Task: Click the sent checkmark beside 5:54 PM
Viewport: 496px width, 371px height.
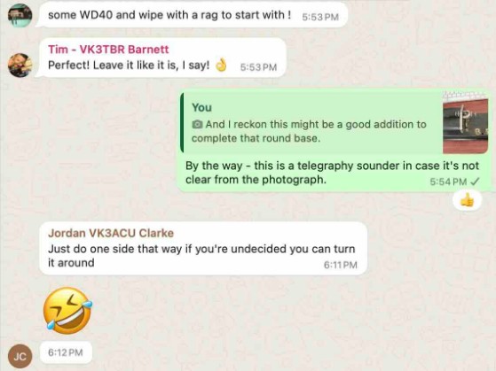Action: point(475,182)
